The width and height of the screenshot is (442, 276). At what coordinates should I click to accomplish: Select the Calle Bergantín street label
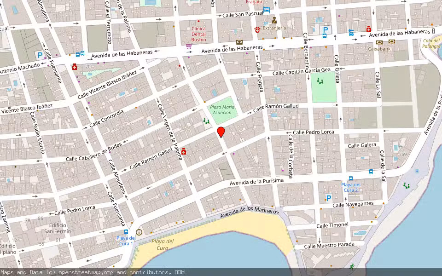click(x=306, y=52)
